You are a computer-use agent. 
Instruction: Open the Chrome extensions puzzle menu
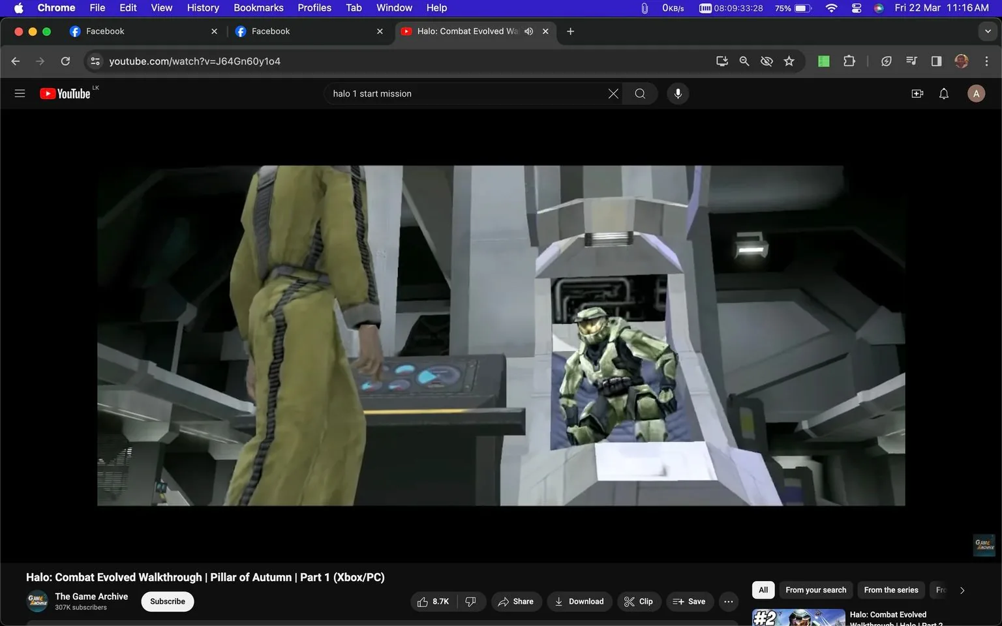point(849,61)
